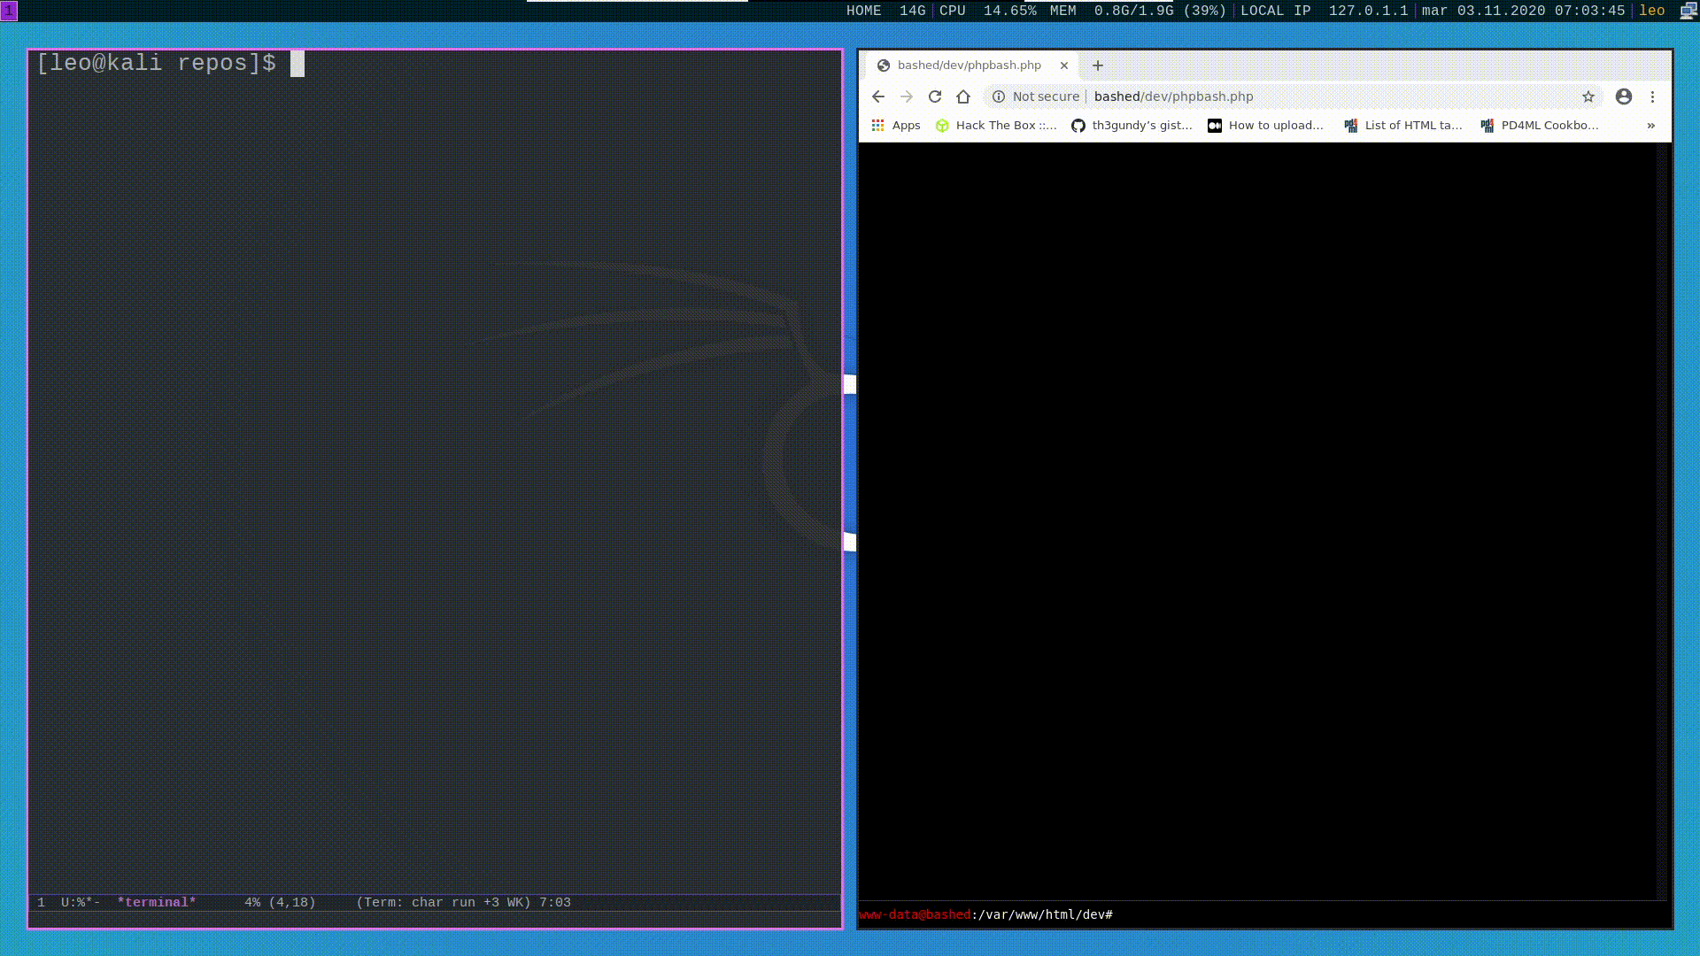This screenshot has height=956, width=1700.
Task: Bookmark this page with the star
Action: 1588,96
